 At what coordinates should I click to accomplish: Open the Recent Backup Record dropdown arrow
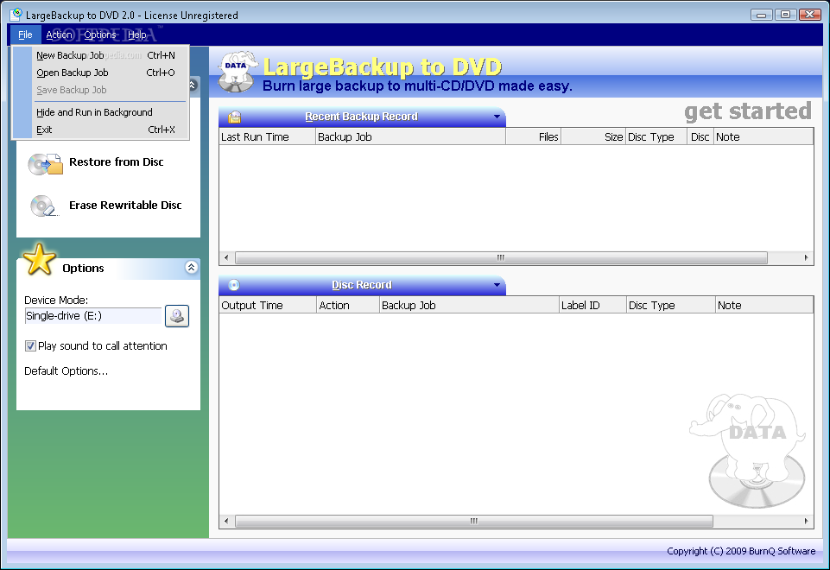click(x=497, y=117)
